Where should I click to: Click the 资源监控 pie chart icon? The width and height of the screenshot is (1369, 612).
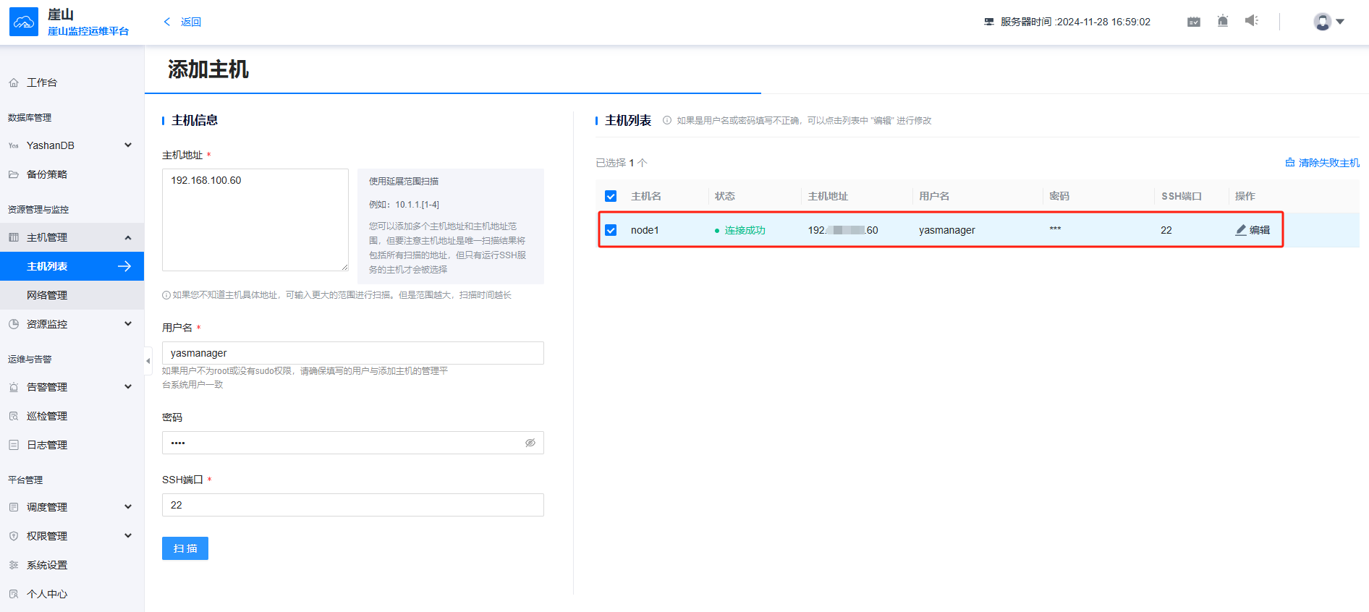(14, 324)
